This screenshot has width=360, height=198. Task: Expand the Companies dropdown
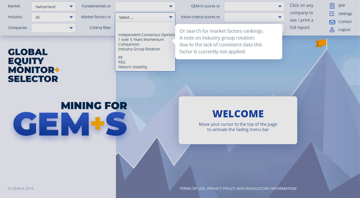53,28
